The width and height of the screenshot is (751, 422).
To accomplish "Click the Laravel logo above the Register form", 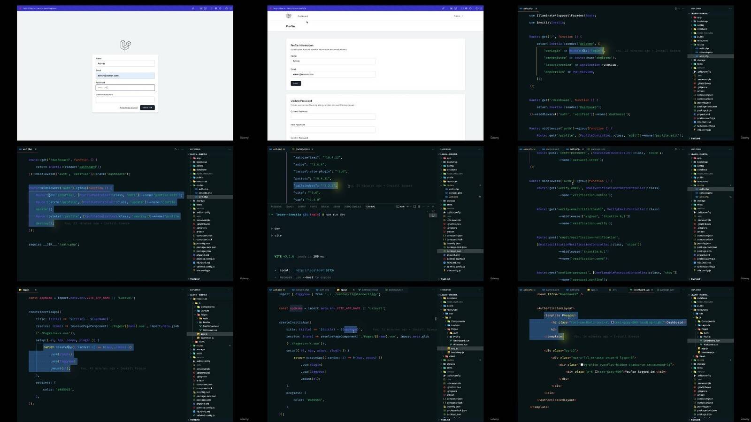I will click(125, 45).
